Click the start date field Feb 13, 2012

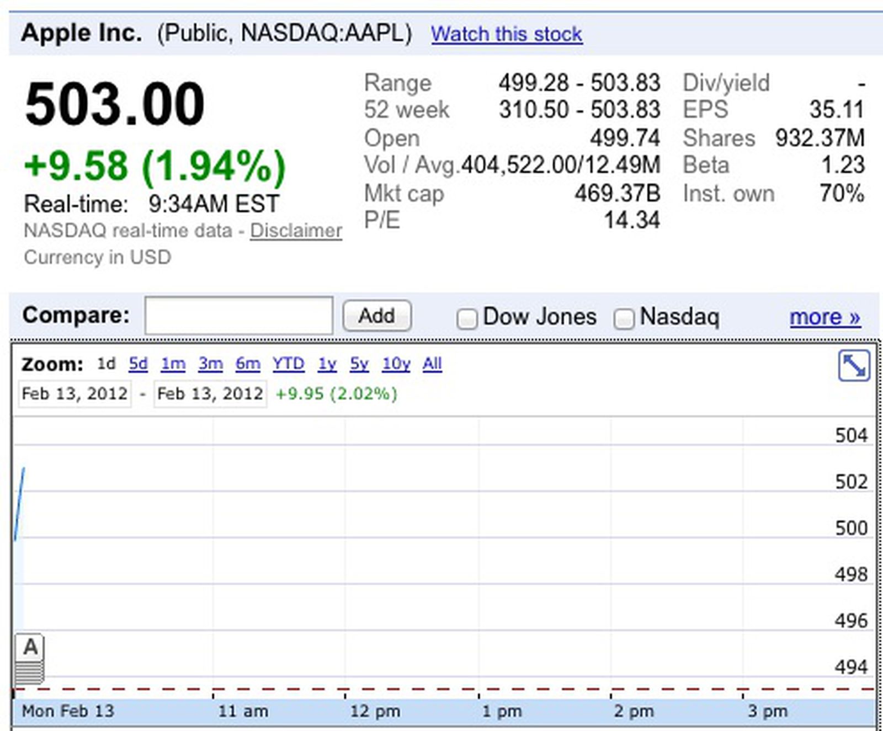(75, 394)
